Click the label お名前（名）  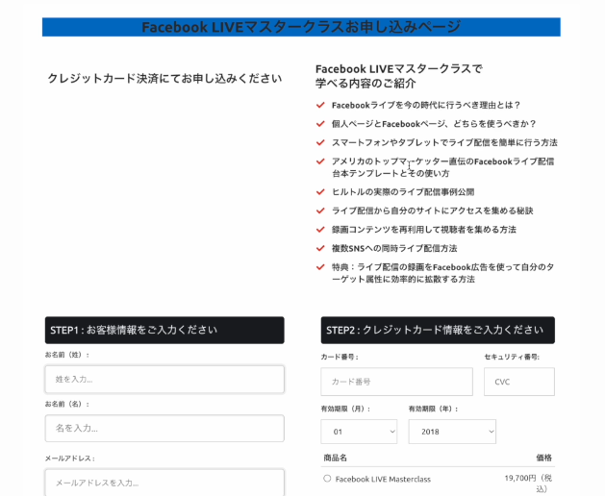(x=67, y=405)
